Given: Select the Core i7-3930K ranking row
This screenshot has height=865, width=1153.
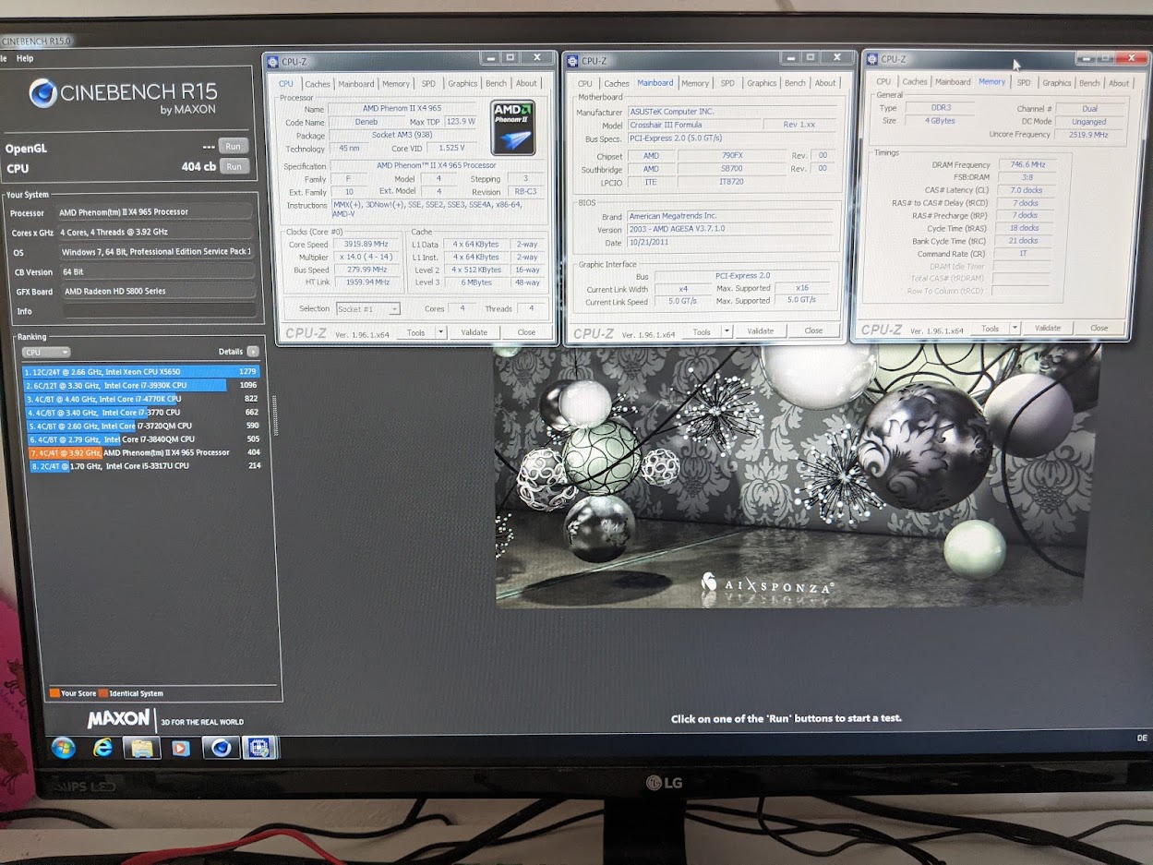Looking at the screenshot, I should [x=141, y=385].
